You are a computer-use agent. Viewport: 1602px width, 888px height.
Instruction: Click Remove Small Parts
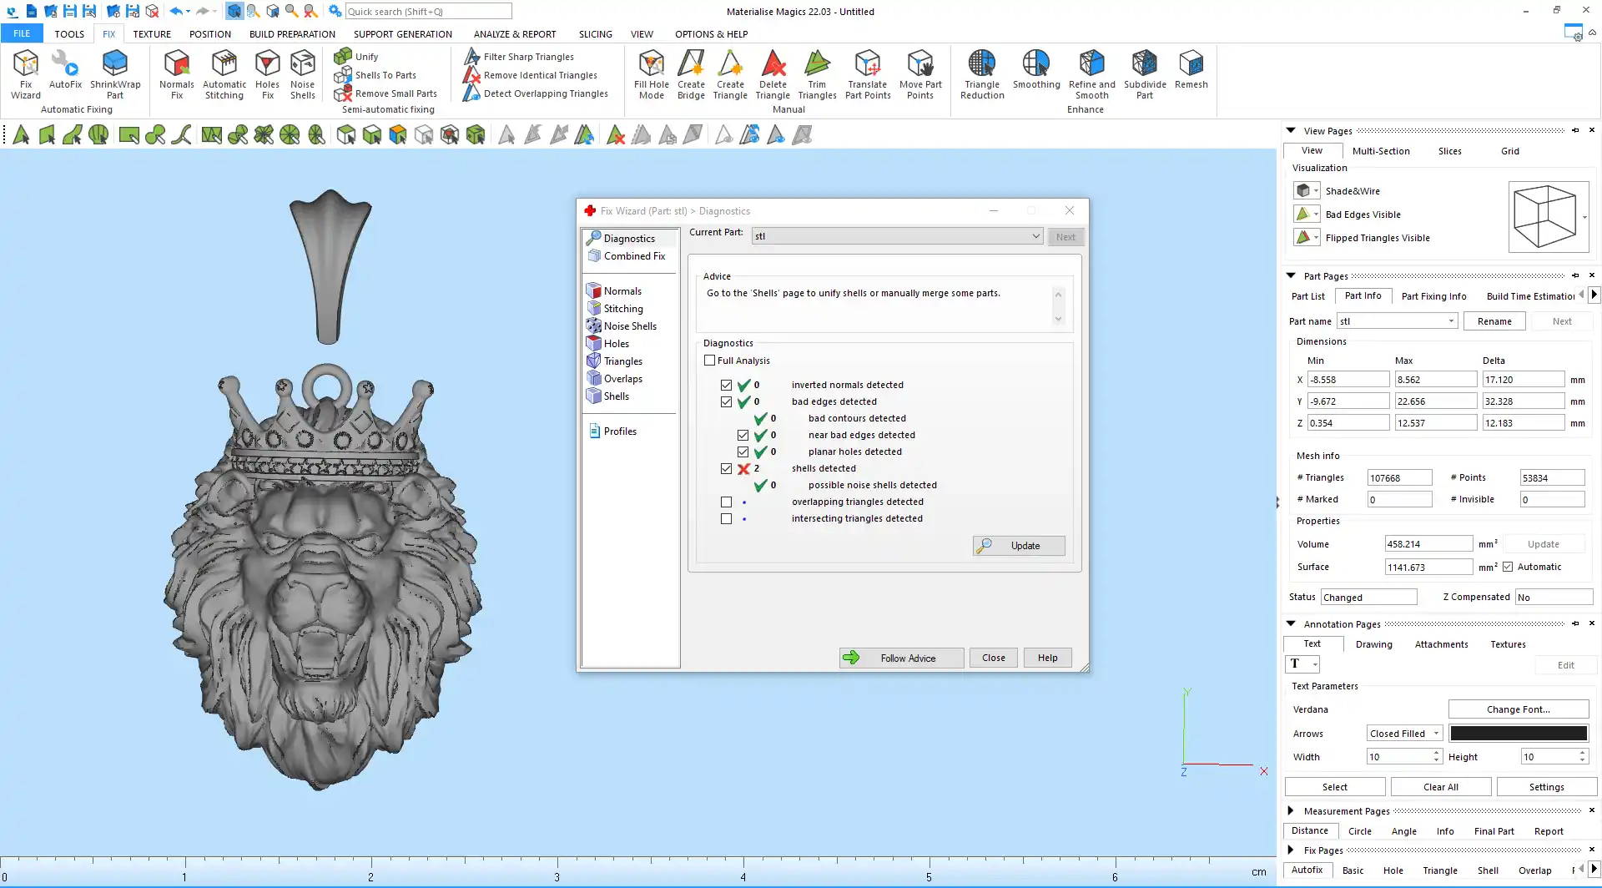385,93
